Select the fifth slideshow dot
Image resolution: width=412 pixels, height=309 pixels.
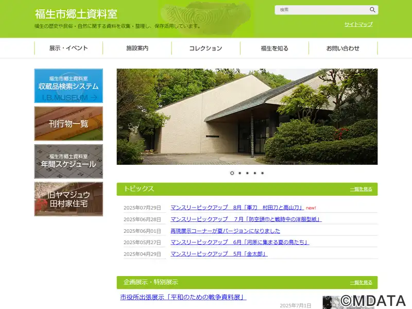tap(262, 173)
